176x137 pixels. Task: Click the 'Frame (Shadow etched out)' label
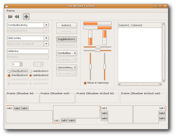(x=140, y=93)
